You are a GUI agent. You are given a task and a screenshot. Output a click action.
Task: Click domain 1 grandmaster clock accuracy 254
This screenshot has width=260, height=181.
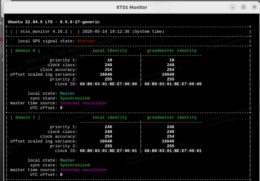[x=171, y=136]
